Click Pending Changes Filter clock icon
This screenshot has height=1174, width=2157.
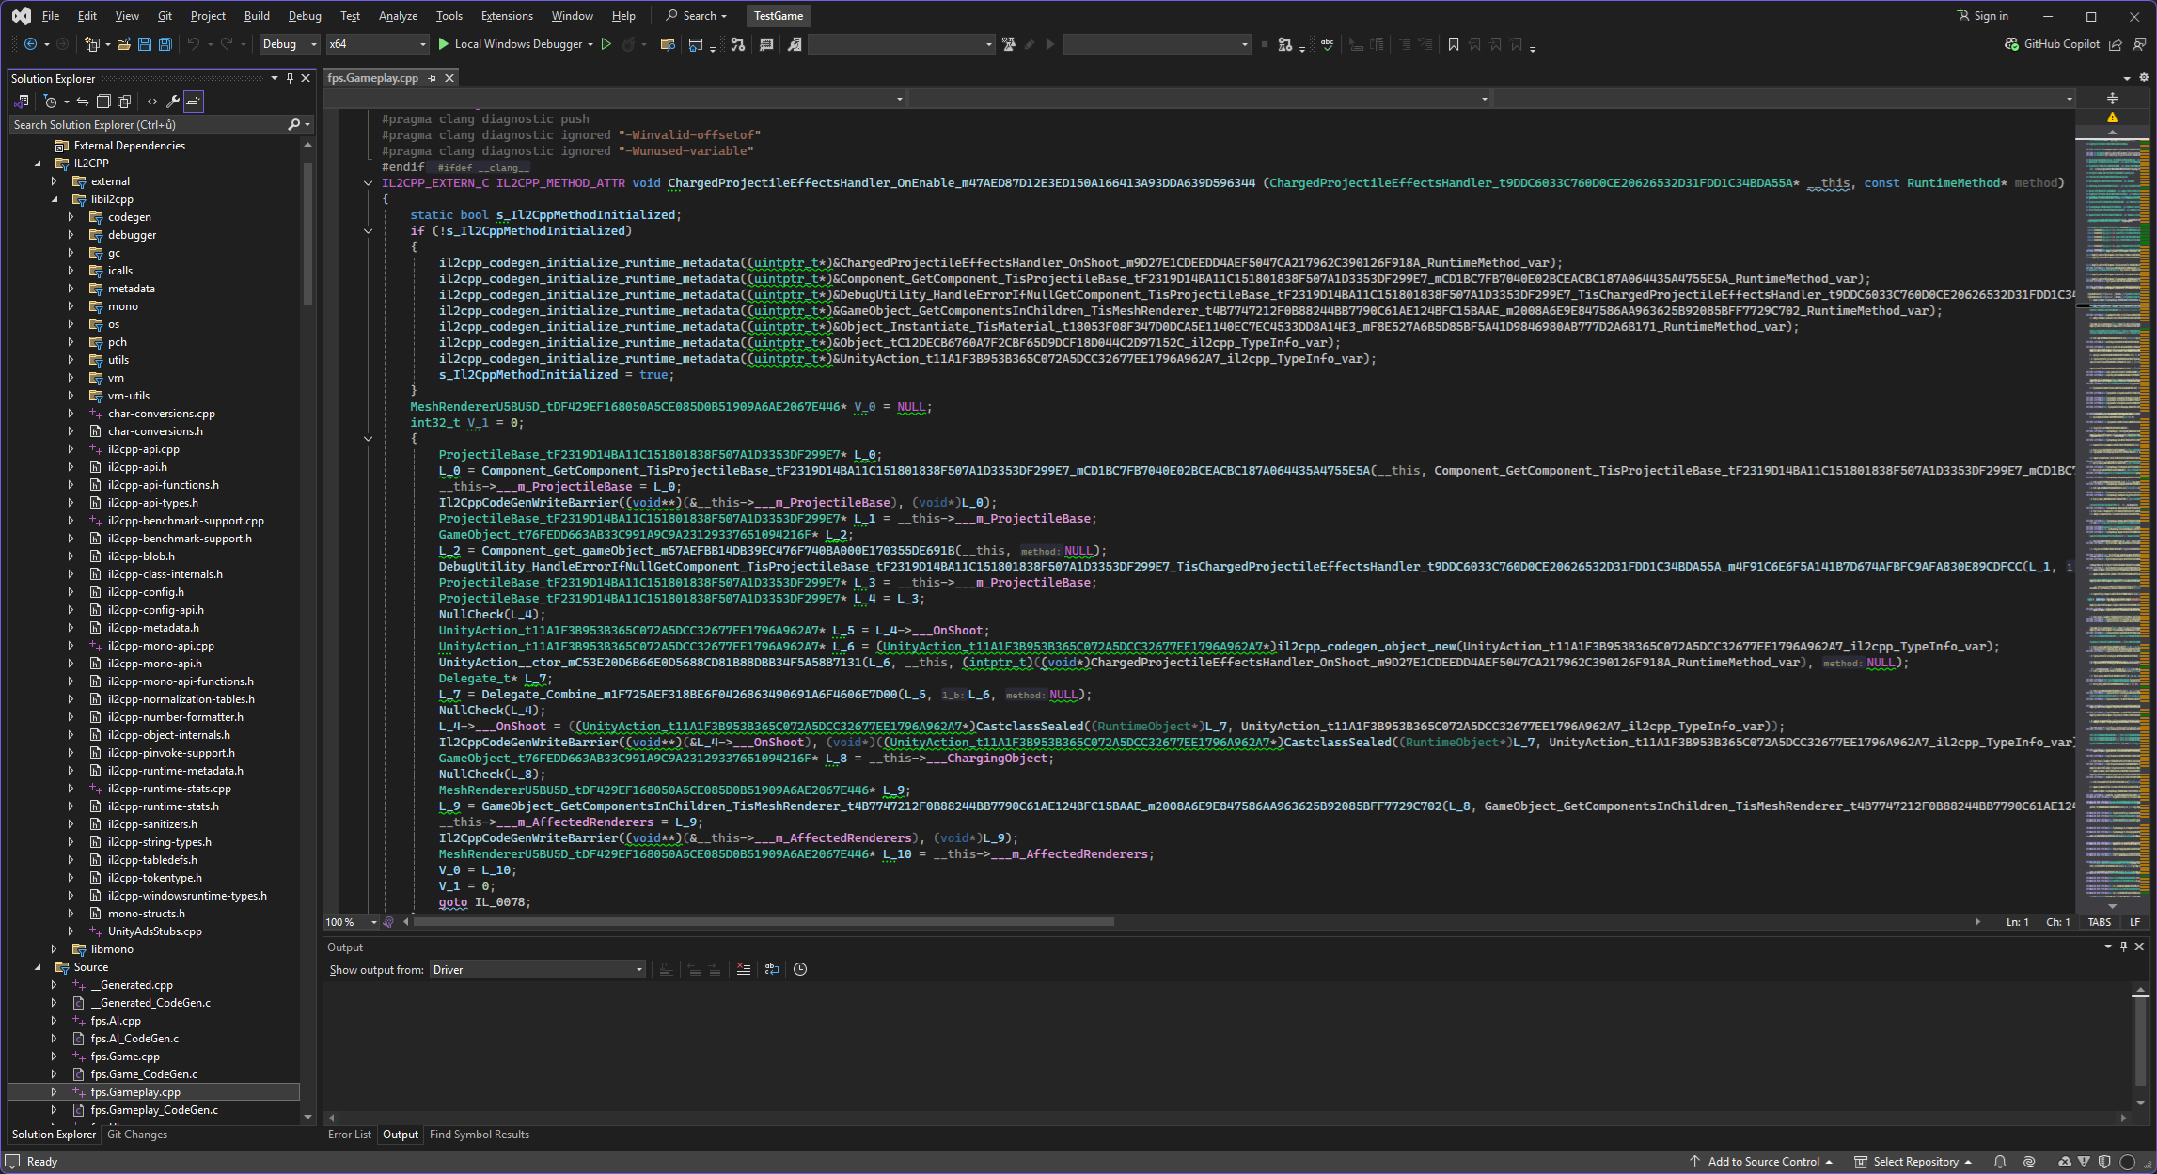(x=51, y=102)
